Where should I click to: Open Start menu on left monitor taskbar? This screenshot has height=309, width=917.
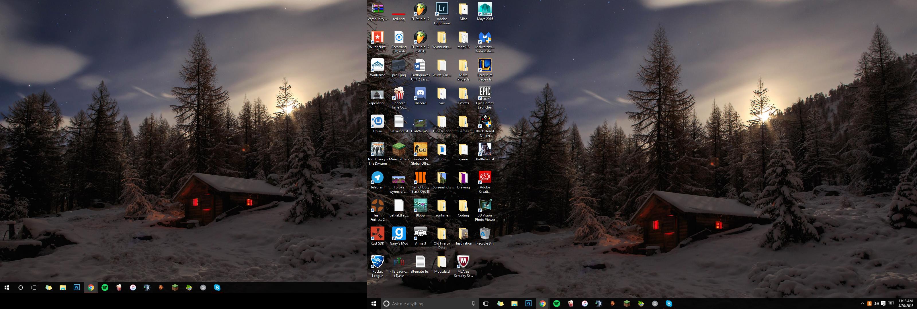click(x=7, y=288)
